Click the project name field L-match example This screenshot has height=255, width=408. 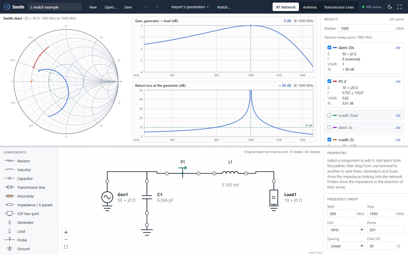(55, 7)
